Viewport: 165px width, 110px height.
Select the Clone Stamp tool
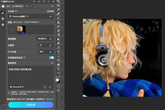coord(58,22)
